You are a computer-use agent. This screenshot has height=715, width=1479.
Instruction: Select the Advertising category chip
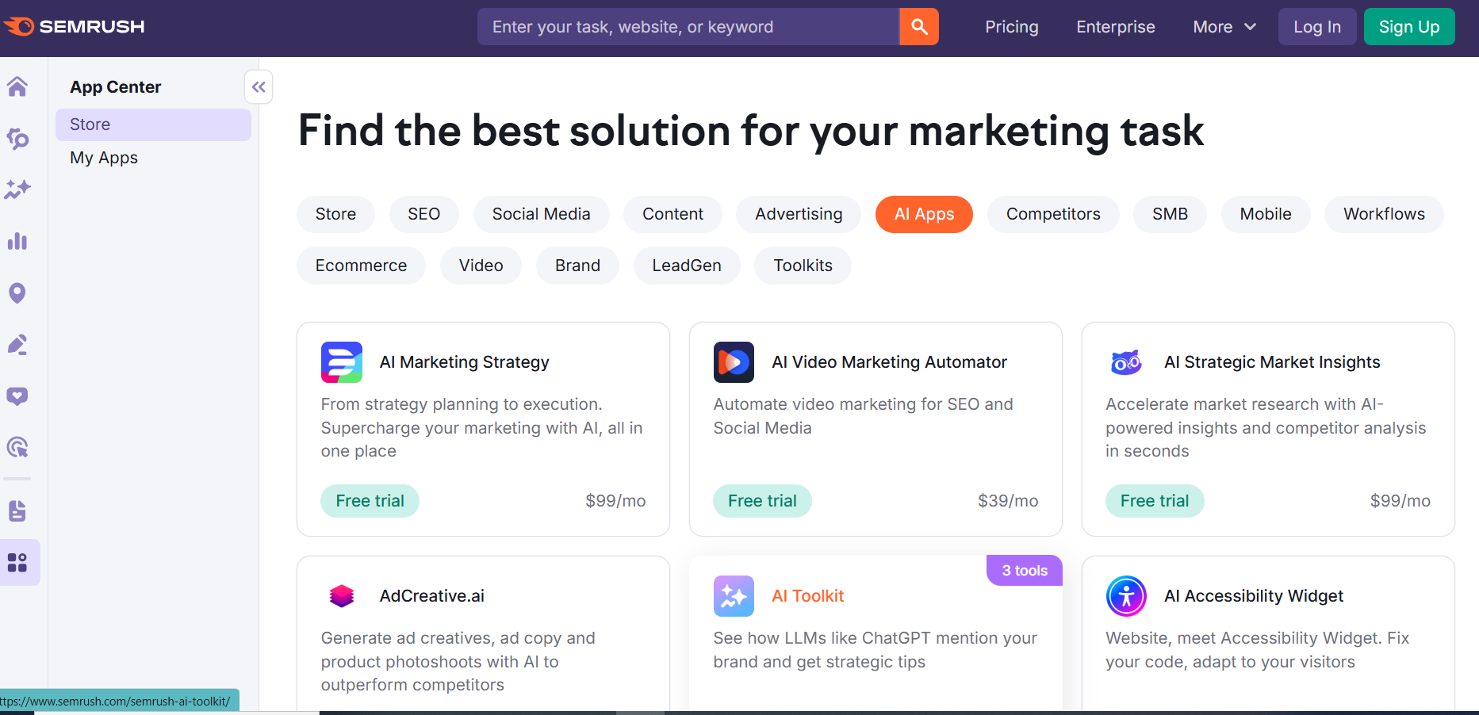coord(799,214)
